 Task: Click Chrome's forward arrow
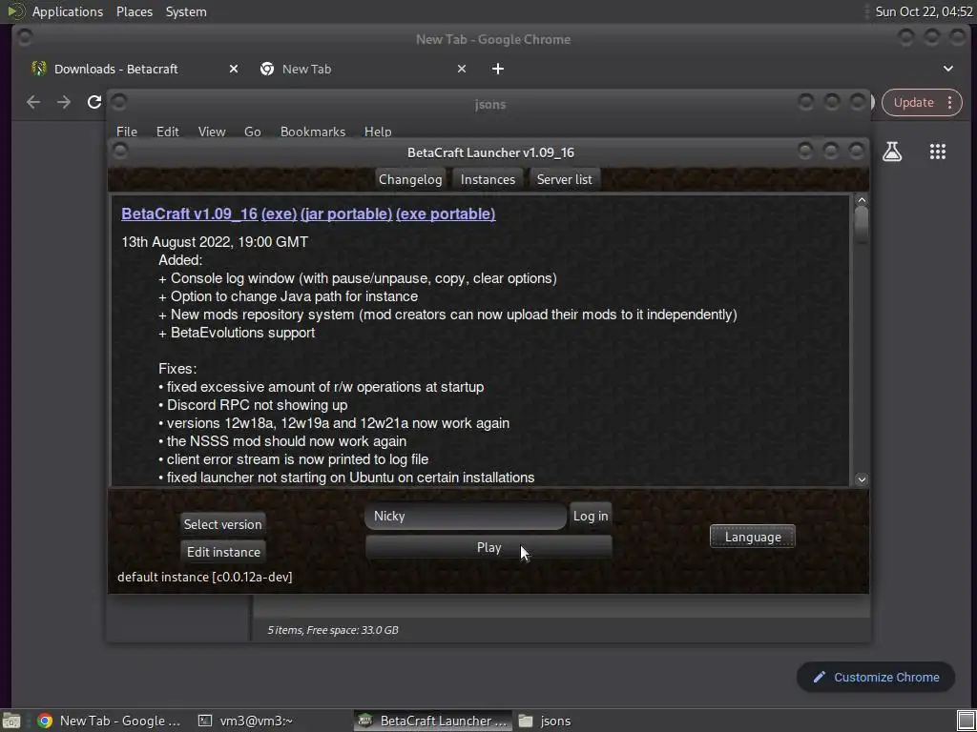pos(64,102)
